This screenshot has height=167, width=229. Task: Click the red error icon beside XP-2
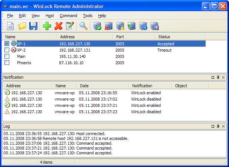pyautogui.click(x=13, y=50)
